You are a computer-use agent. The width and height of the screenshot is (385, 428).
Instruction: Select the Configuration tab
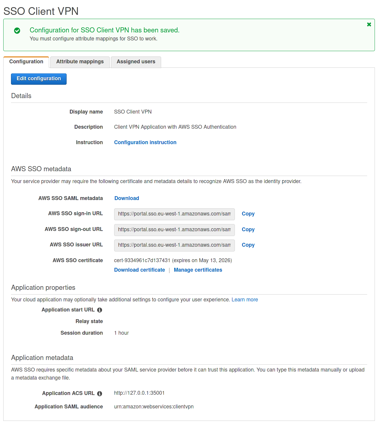click(x=26, y=62)
